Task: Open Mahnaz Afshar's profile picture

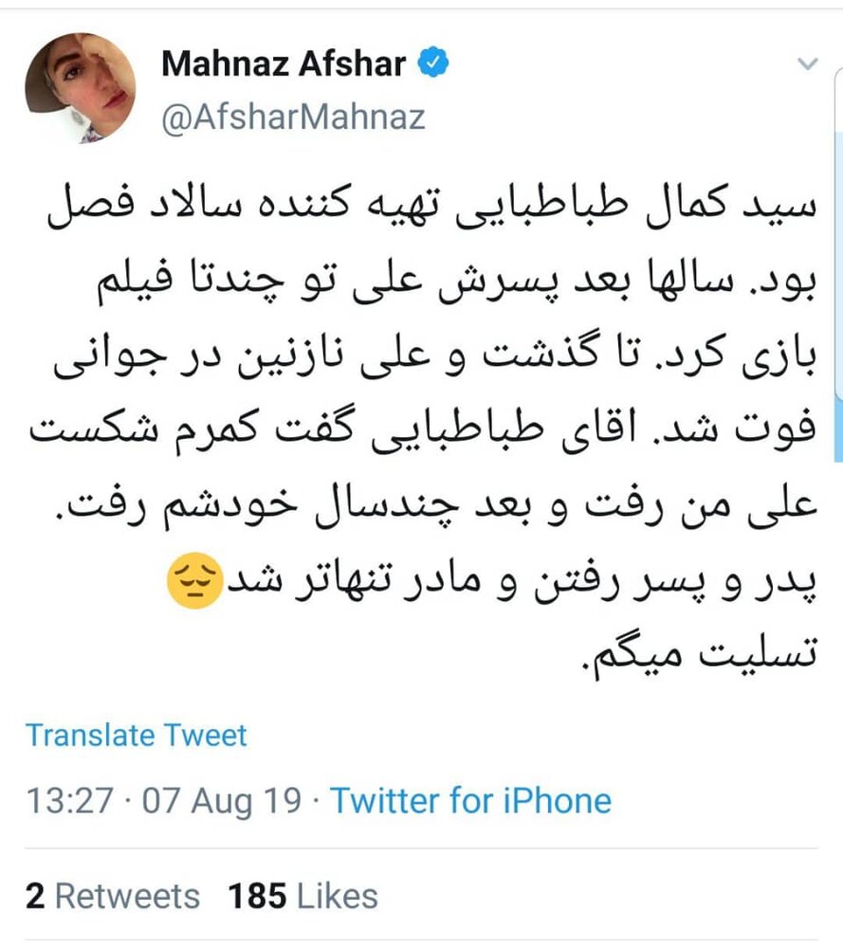Action: pos(80,93)
